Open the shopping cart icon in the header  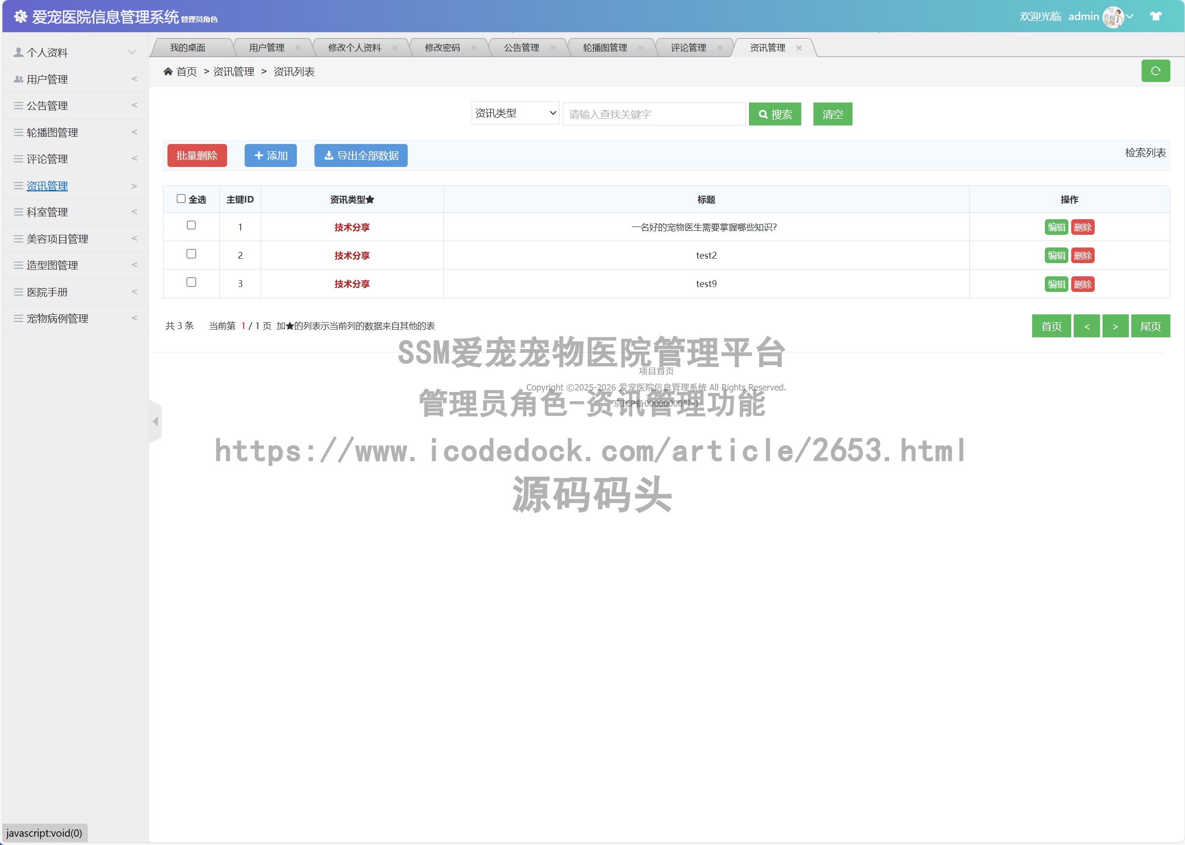(1155, 16)
